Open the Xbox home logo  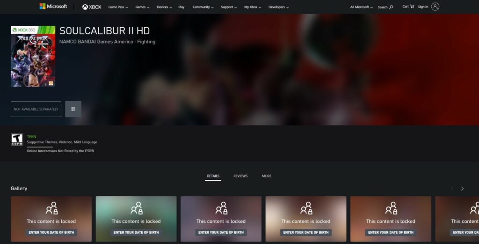coord(92,7)
